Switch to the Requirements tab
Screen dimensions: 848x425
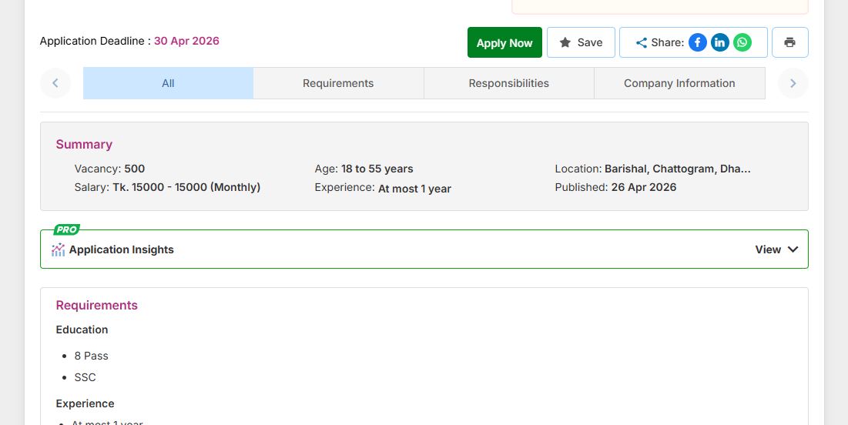338,83
